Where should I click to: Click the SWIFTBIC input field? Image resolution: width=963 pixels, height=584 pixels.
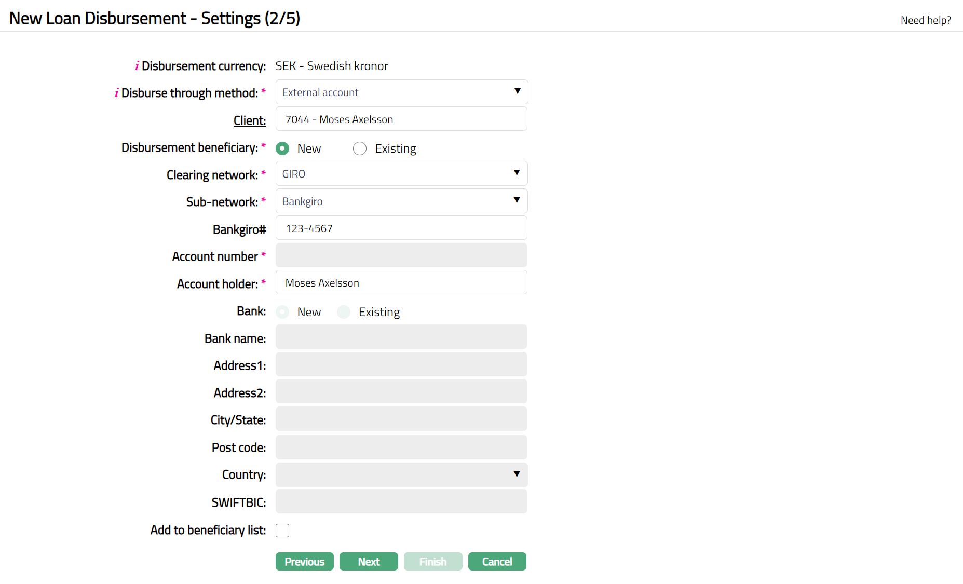point(401,501)
